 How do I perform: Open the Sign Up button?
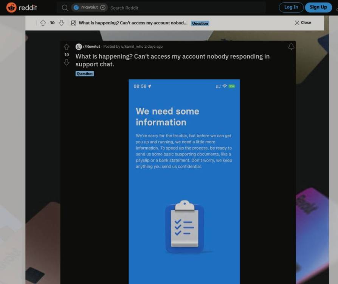point(318,7)
